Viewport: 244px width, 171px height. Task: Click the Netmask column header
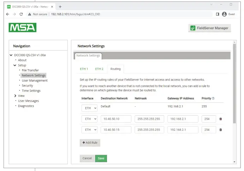141,99
